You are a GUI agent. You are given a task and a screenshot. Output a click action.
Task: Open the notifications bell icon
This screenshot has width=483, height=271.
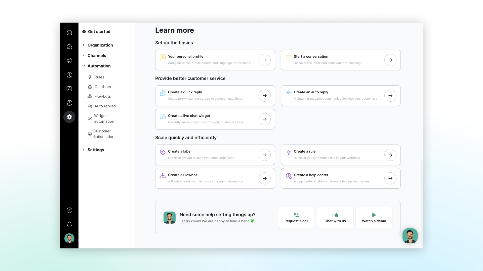69,224
